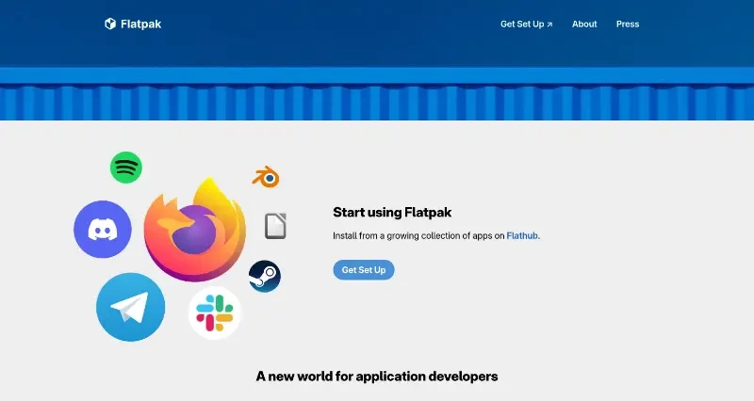Screen dimensions: 754x401
Task: Click the Telegram app icon
Action: (130, 308)
